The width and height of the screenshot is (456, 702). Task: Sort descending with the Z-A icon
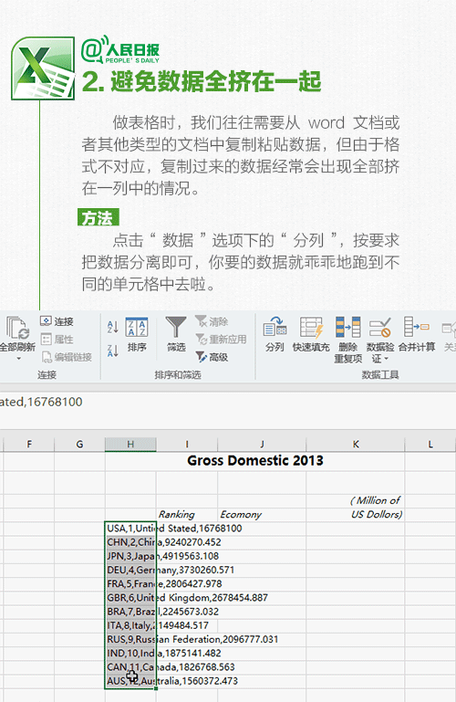[x=112, y=351]
